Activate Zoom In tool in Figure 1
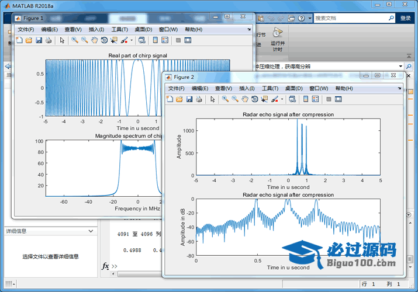 75,40
